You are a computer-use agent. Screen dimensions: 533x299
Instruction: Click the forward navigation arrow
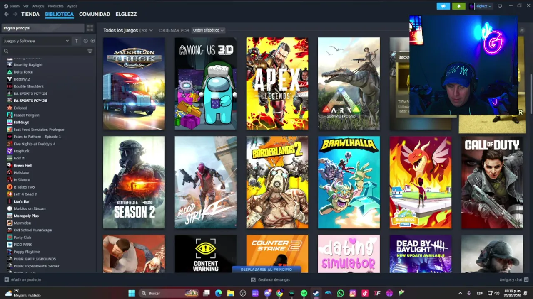pos(15,14)
